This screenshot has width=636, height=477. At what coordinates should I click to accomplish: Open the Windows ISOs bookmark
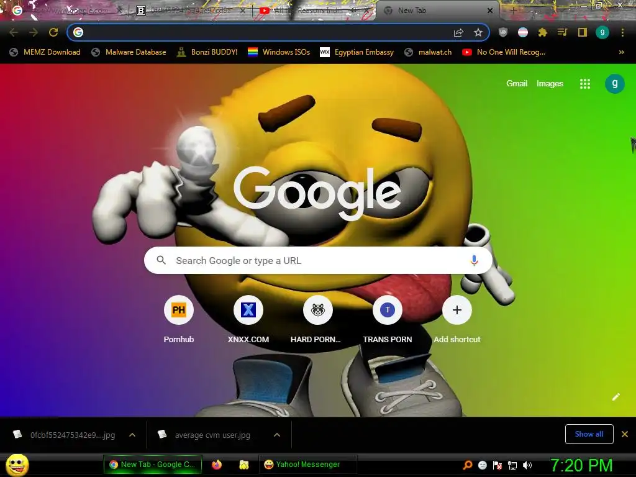point(279,52)
